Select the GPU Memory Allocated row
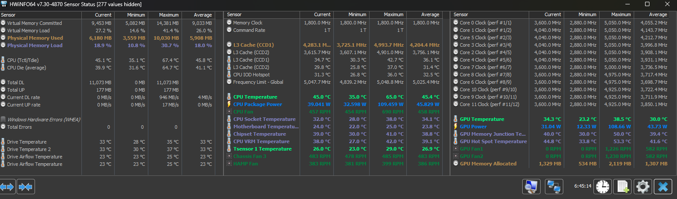 point(561,164)
